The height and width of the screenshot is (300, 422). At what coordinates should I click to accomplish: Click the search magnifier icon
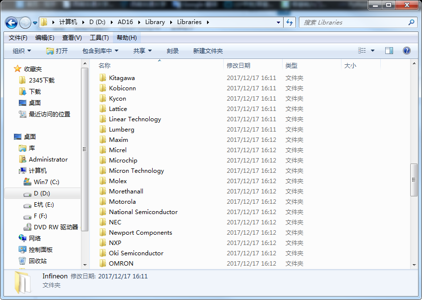coord(411,23)
